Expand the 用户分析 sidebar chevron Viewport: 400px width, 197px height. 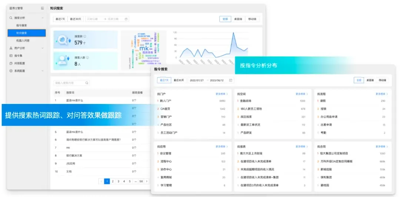43,48
